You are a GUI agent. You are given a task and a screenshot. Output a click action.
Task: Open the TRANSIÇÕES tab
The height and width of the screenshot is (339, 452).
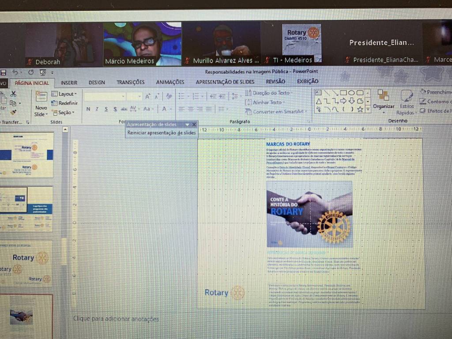[x=130, y=82]
